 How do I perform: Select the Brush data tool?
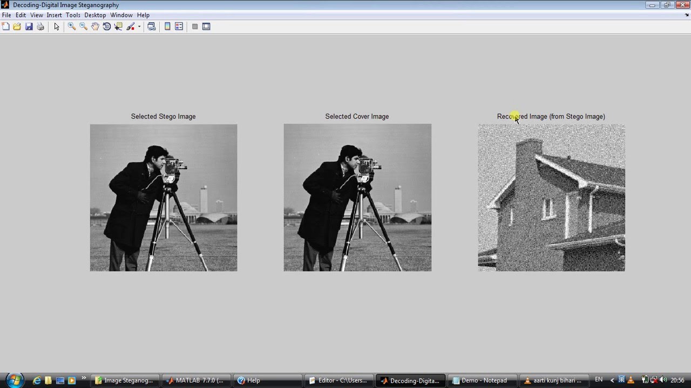click(131, 26)
